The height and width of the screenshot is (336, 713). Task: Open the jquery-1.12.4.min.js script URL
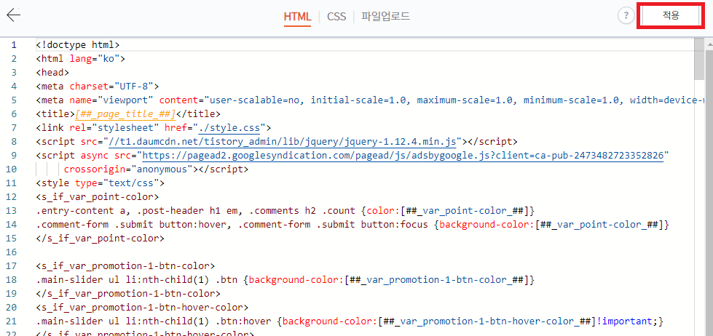(283, 141)
